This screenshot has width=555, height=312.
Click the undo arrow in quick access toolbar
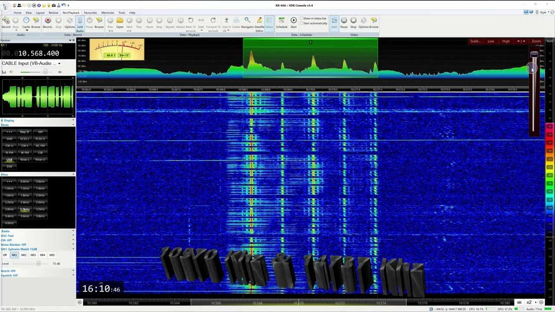(63, 5)
